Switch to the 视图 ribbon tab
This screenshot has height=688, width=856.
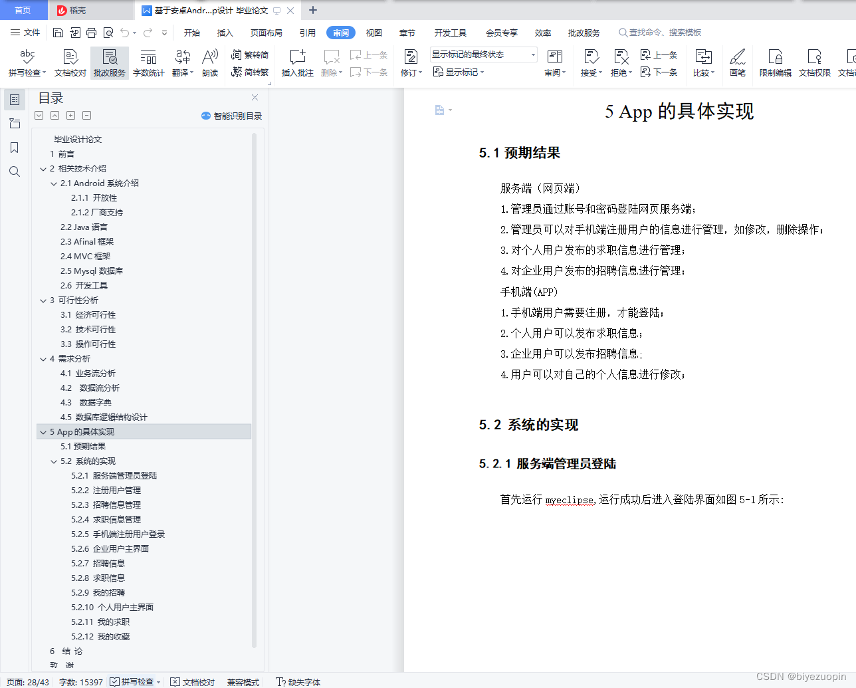point(374,33)
